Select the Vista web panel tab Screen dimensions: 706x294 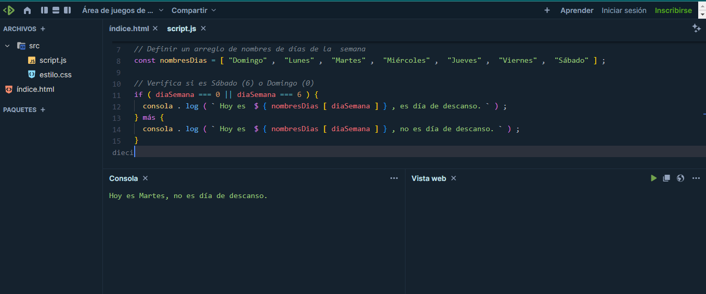[429, 178]
